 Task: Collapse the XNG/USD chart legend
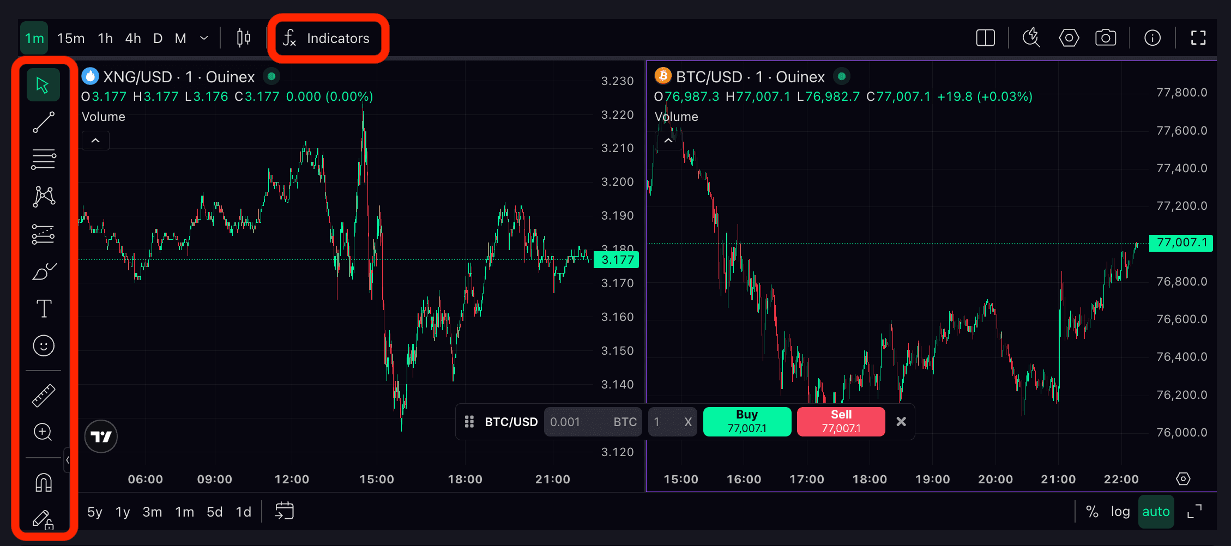[95, 141]
